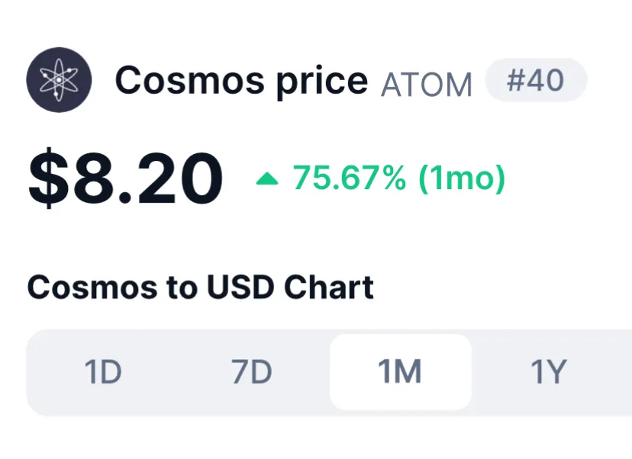Click the hash symbol in rank badge

(x=514, y=81)
